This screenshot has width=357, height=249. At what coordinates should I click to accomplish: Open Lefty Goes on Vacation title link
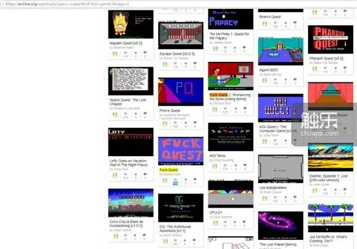(x=128, y=163)
